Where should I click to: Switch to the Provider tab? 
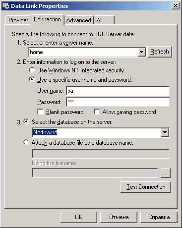pyautogui.click(x=18, y=20)
